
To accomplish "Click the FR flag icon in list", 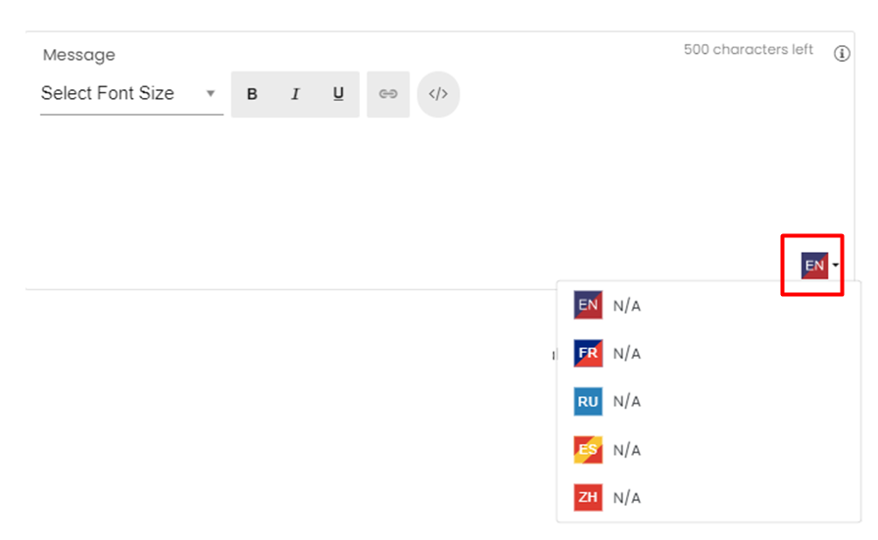I will pyautogui.click(x=588, y=353).
